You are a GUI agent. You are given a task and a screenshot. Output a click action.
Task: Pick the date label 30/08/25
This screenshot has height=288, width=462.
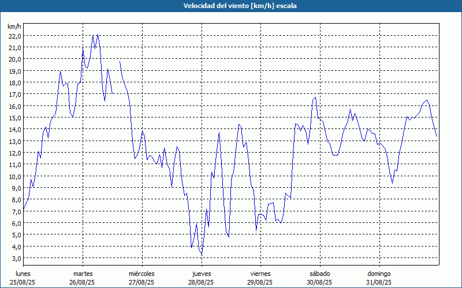tap(319, 282)
